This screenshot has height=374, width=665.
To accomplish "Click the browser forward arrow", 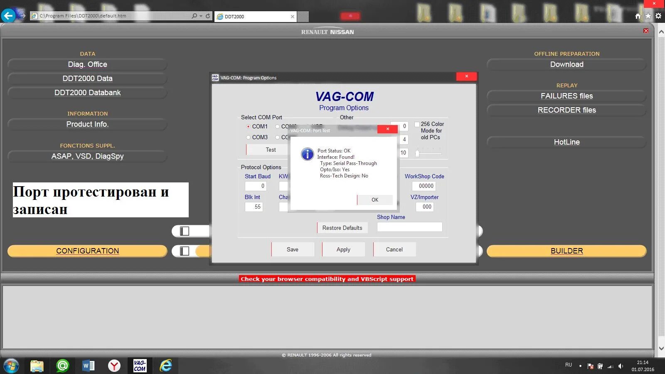I will coord(22,16).
